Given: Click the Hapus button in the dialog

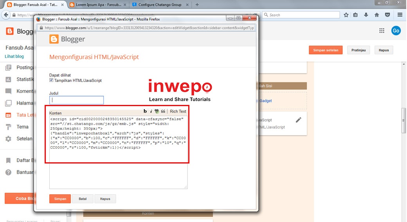Looking at the screenshot, I should [x=105, y=199].
